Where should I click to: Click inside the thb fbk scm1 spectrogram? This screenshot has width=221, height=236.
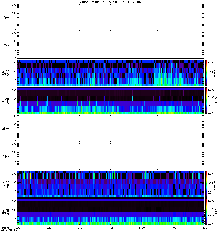point(111,101)
